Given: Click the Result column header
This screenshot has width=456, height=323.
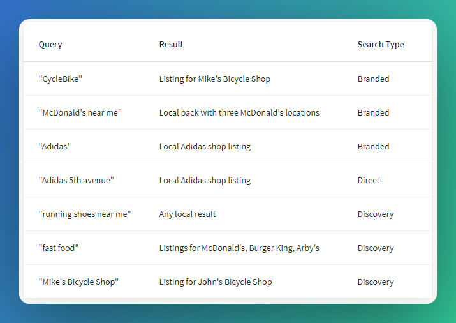Looking at the screenshot, I should click(x=171, y=44).
